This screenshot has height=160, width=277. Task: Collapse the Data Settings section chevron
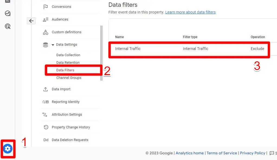coord(52,44)
